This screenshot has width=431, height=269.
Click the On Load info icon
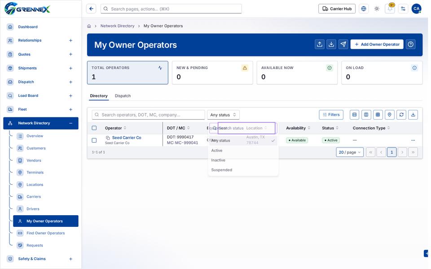pyautogui.click(x=414, y=68)
